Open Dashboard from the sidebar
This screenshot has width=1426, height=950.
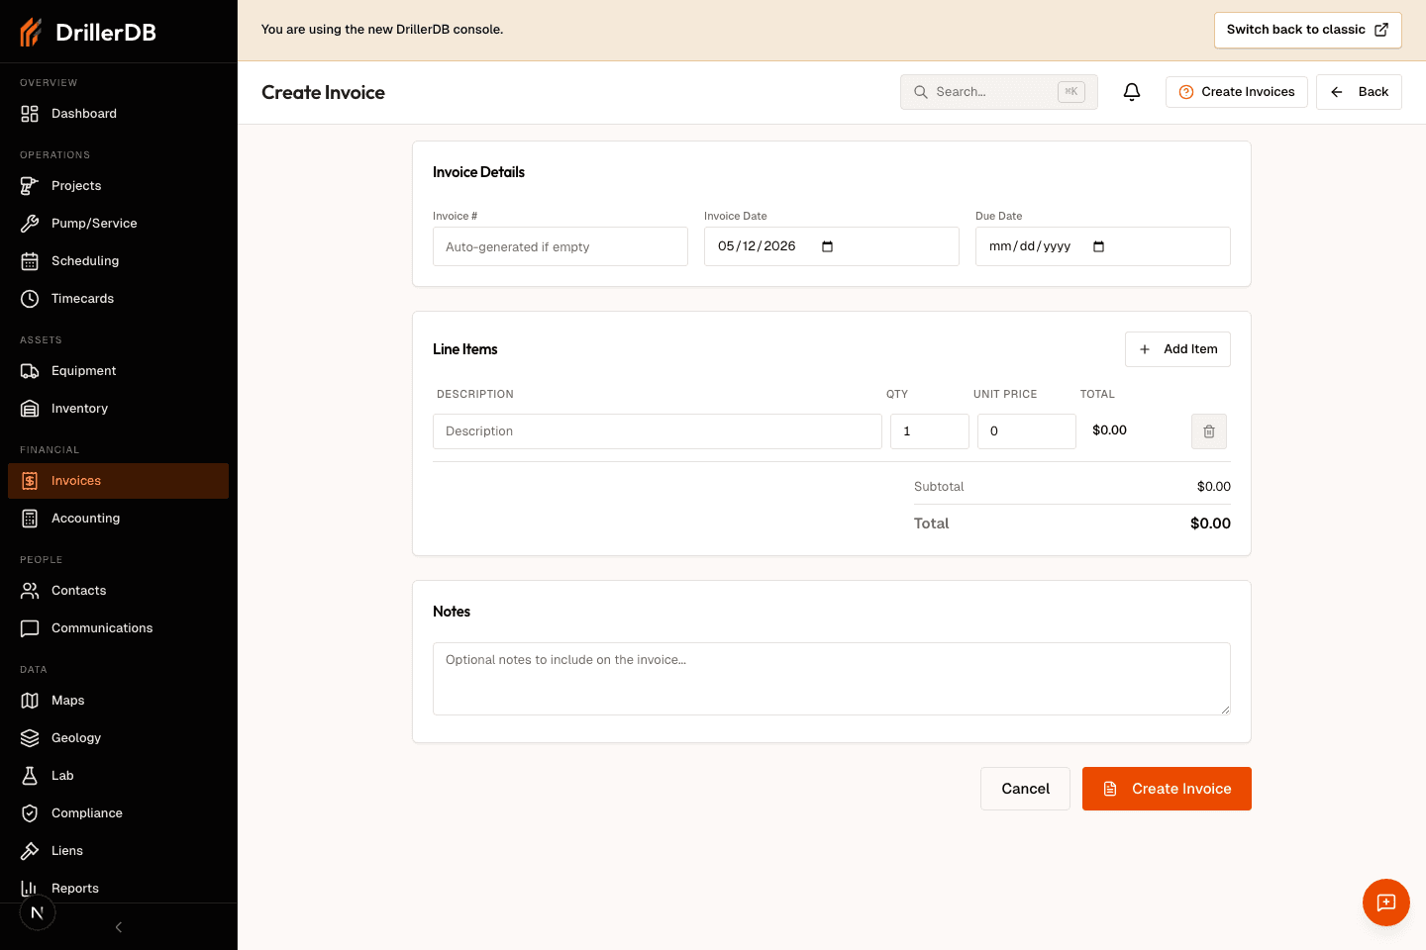pos(119,114)
